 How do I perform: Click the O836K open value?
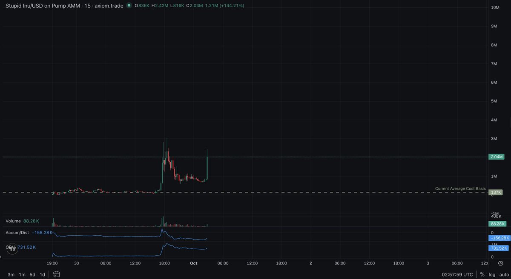click(141, 6)
